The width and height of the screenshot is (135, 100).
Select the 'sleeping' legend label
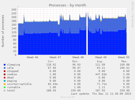pyautogui.click(x=14, y=65)
